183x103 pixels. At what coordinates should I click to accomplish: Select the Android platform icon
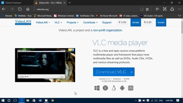[x=122, y=88]
